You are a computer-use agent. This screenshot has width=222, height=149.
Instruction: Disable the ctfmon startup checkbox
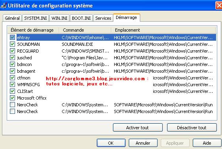(x=12, y=78)
